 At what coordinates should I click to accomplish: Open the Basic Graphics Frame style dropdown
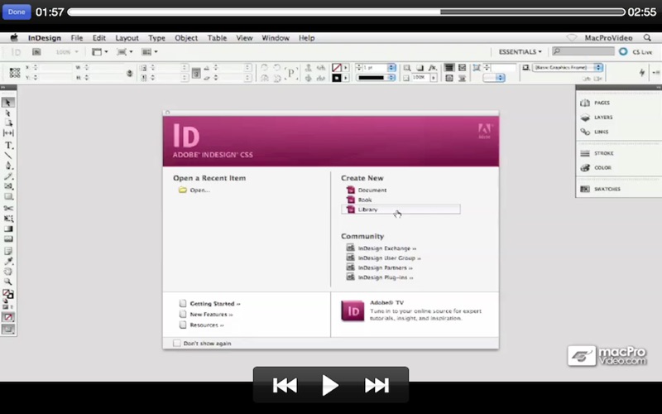(x=568, y=68)
